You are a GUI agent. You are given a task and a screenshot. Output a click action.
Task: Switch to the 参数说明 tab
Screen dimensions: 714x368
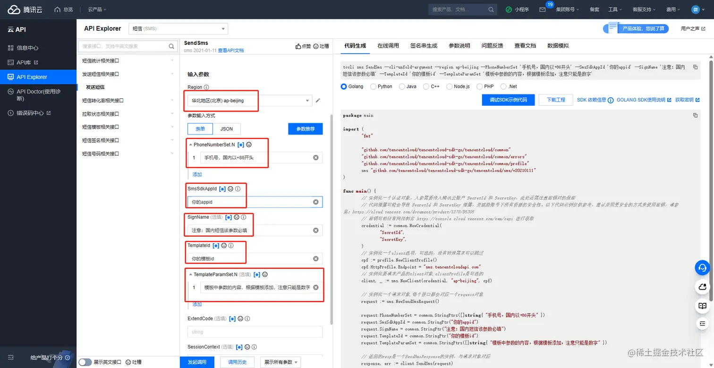pos(459,46)
